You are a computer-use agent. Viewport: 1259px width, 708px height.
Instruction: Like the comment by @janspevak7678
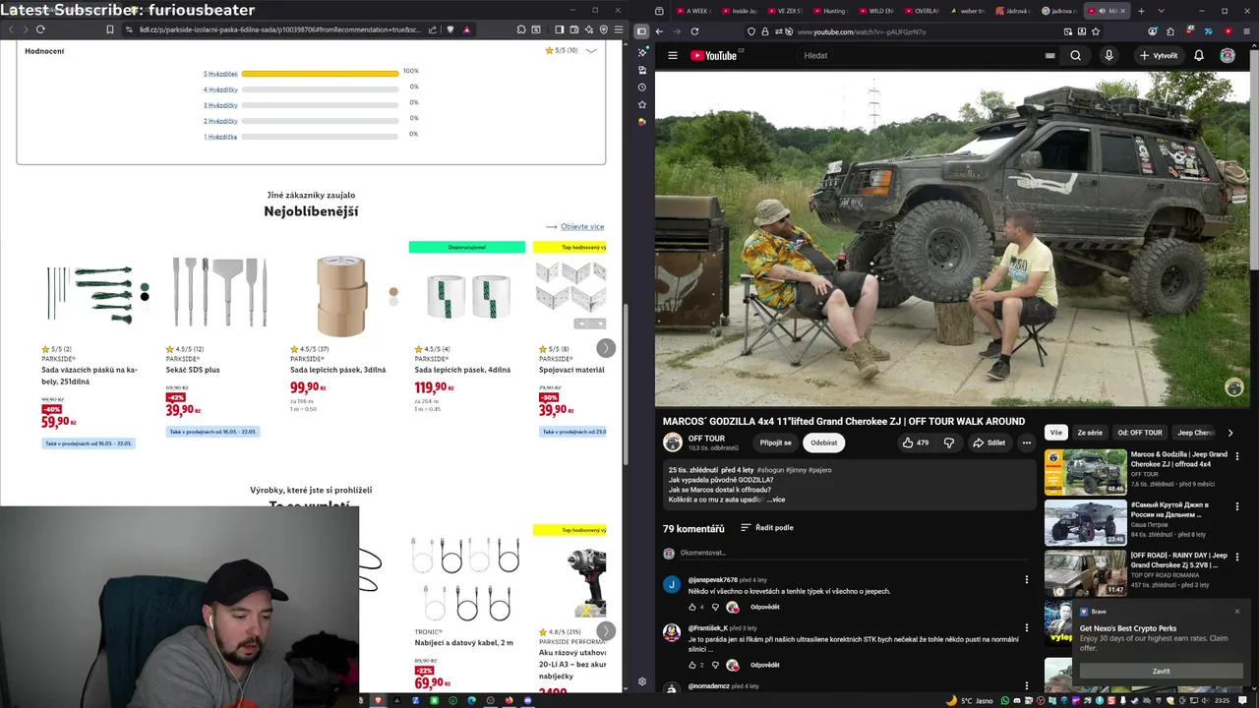coord(690,607)
